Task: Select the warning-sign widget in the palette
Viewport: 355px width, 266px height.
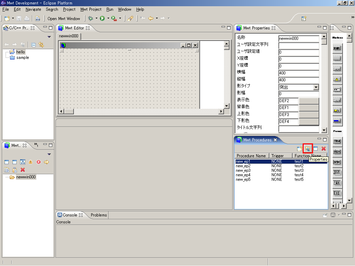Action: coord(337,79)
